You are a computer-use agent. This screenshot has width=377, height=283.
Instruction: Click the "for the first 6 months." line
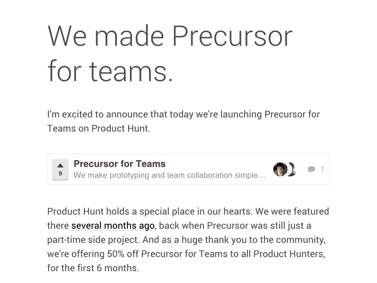tap(93, 268)
